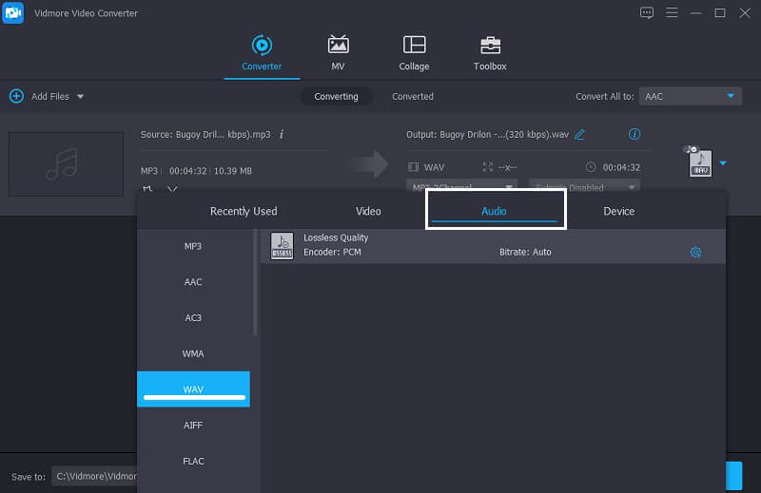Open custom profile gear for Lossless Quality
This screenshot has width=761, height=493.
[695, 252]
